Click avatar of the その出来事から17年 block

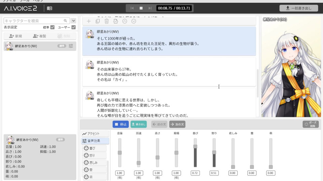(x=90, y=65)
